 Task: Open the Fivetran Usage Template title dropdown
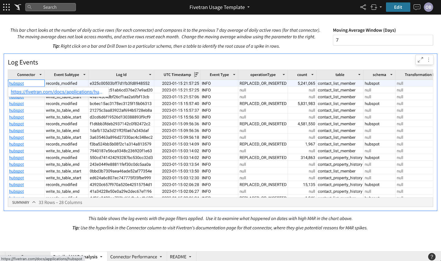coord(248,7)
